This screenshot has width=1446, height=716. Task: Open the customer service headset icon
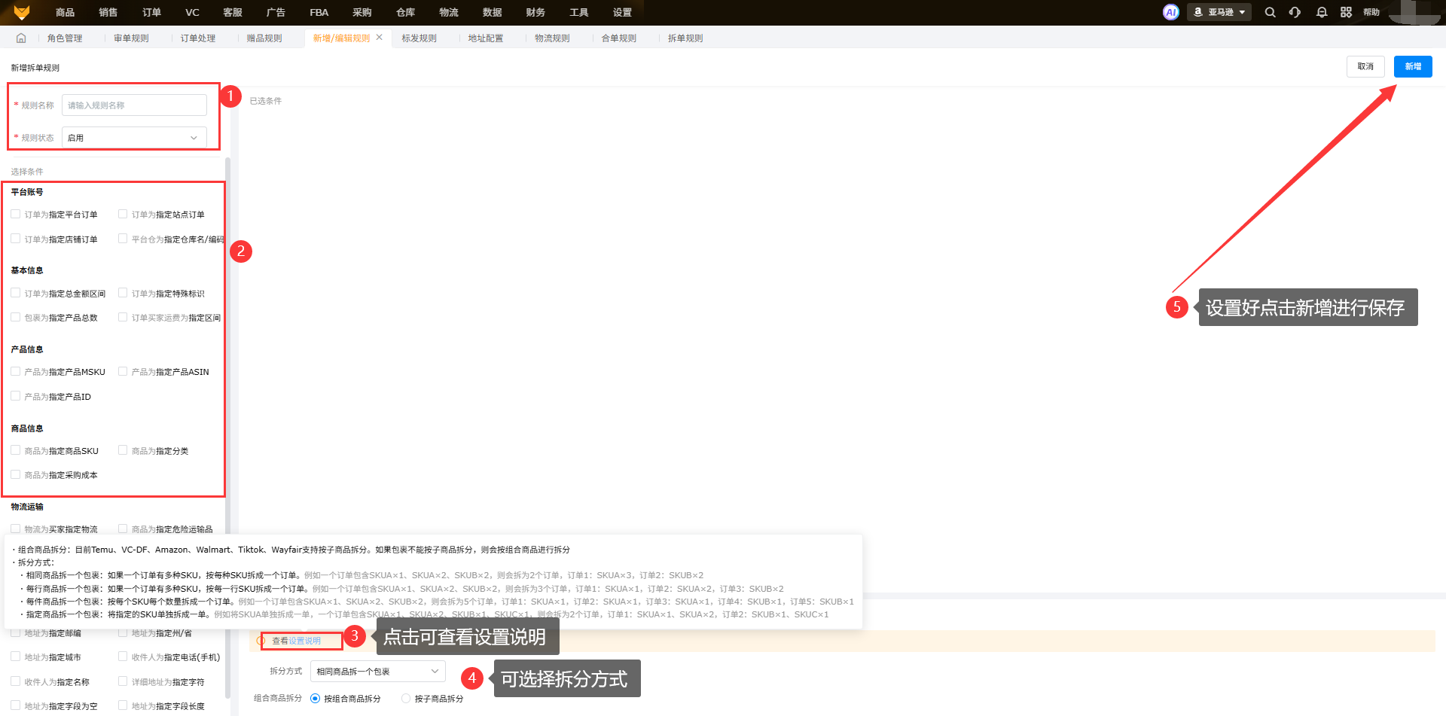(x=1295, y=12)
